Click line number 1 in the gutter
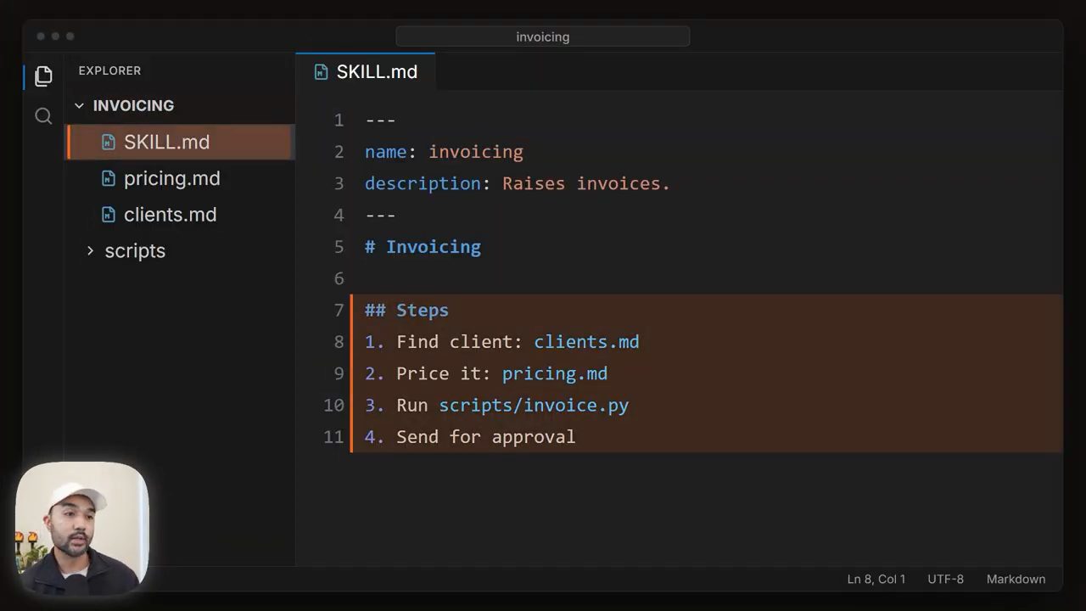Viewport: 1086px width, 611px height. tap(339, 121)
